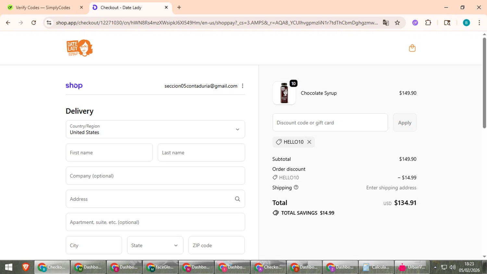Open the shopping bag cart icon
Image resolution: width=487 pixels, height=274 pixels.
[412, 48]
